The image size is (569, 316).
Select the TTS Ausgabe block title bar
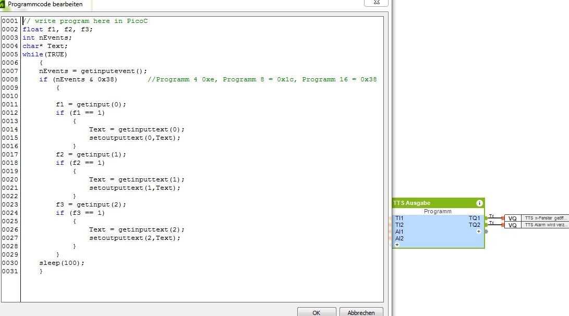438,203
